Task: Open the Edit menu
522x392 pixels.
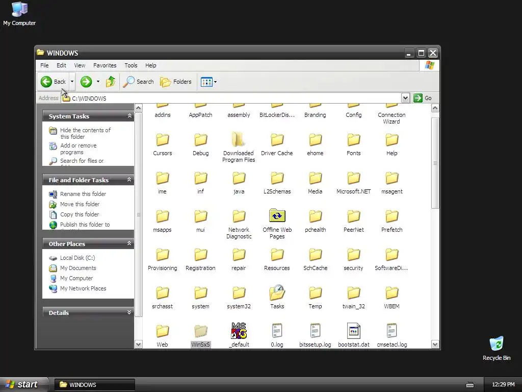Action: click(x=61, y=65)
